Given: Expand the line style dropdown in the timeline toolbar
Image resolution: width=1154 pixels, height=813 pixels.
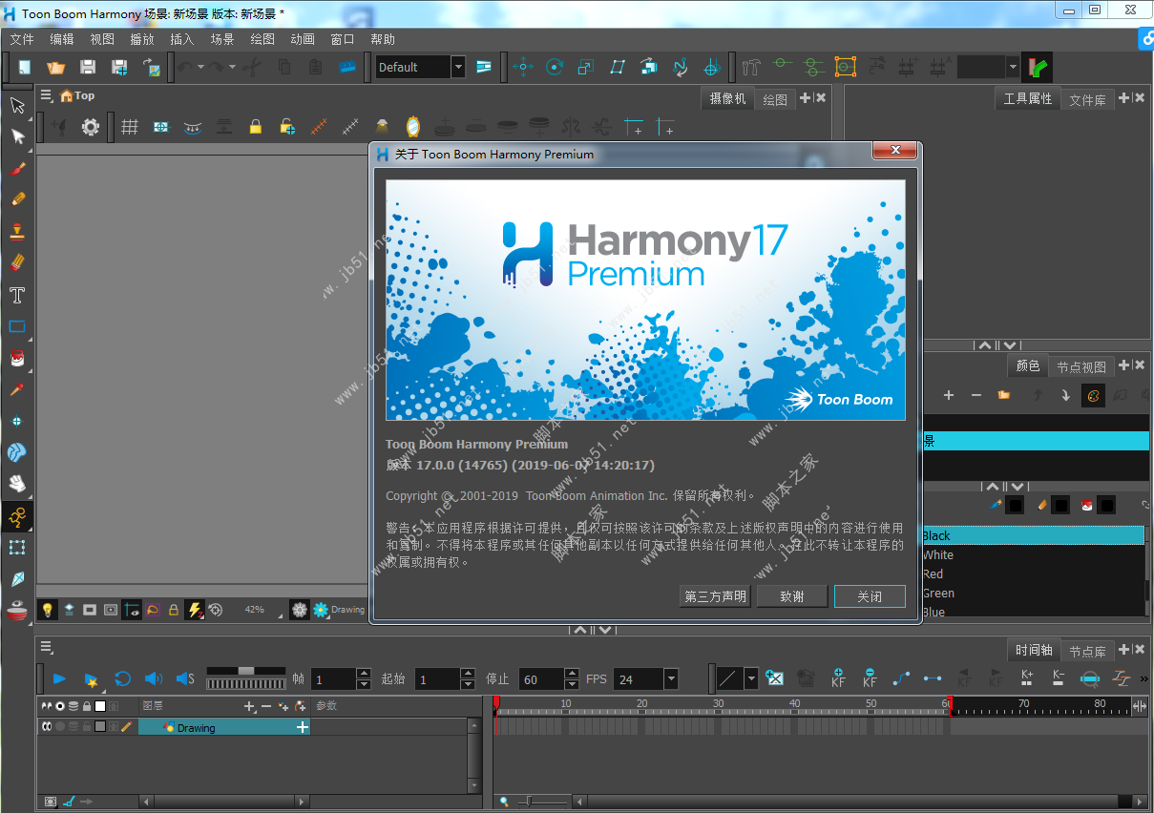Looking at the screenshot, I should [x=749, y=678].
